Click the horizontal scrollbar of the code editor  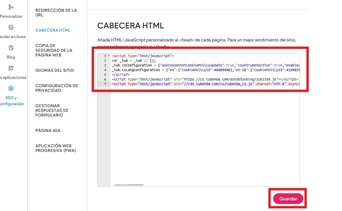click(x=129, y=185)
